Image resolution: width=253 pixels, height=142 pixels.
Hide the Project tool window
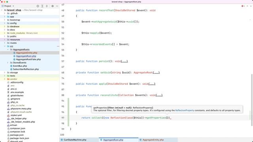pyautogui.click(x=57, y=6)
